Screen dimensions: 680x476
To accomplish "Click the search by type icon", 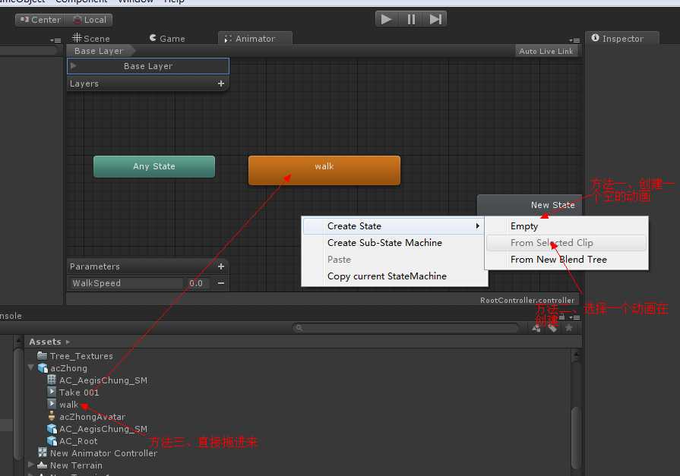I will 536,328.
